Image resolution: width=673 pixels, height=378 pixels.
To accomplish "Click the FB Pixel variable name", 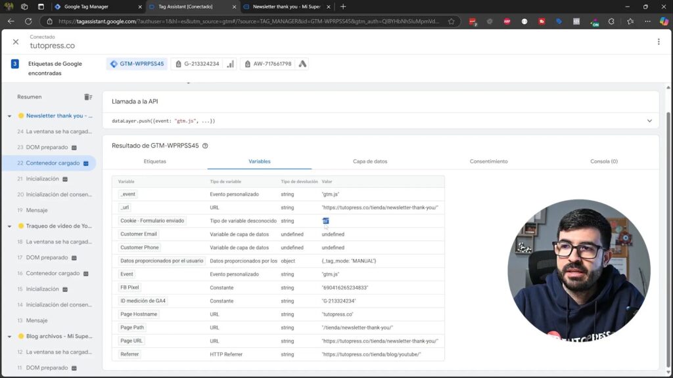I will pyautogui.click(x=129, y=287).
